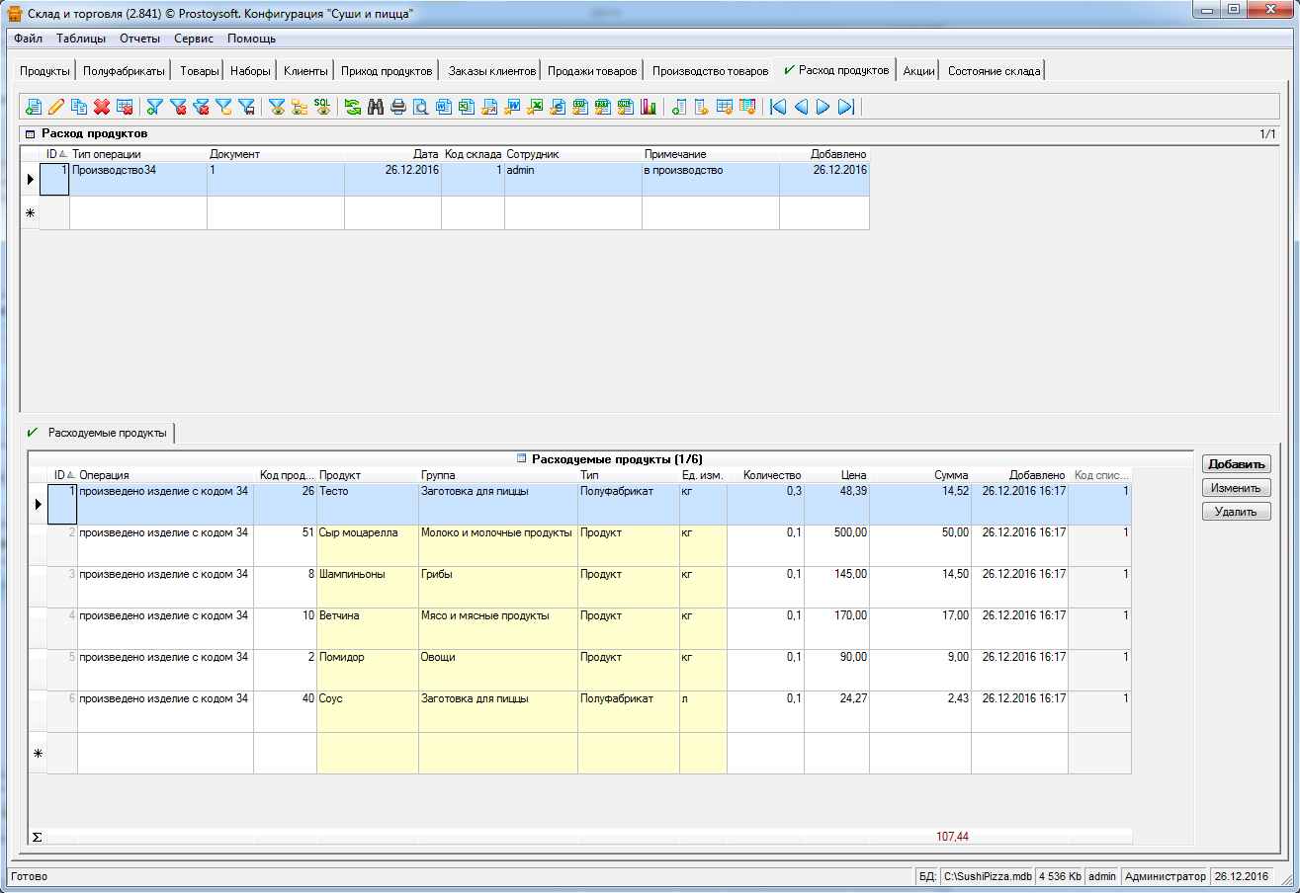Open the SQL query tool icon
The width and height of the screenshot is (1300, 893).
coord(323,107)
